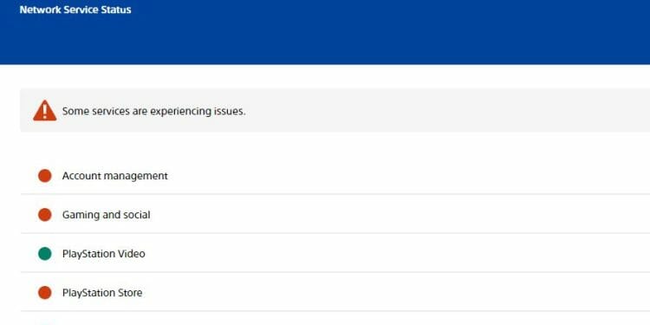Click the Network Service Status page title
The width and height of the screenshot is (650, 325).
pos(75,10)
